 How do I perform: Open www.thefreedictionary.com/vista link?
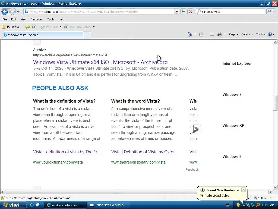pyautogui.click(x=138, y=162)
